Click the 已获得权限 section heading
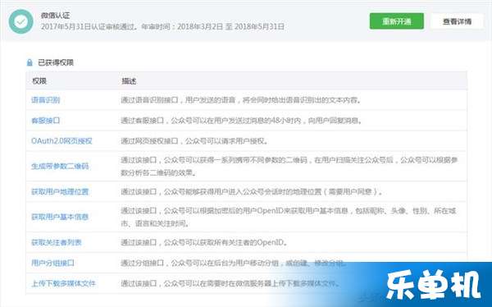 (56, 62)
